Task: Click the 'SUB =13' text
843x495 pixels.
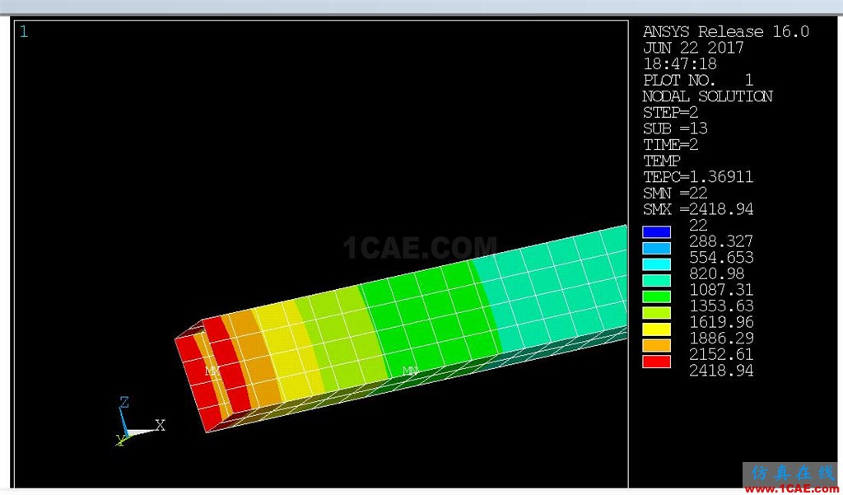Action: pos(675,128)
